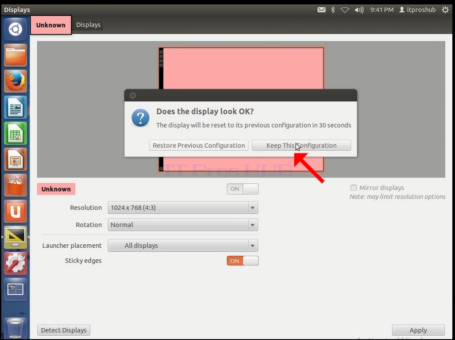Click the pink Unknown display label

(x=56, y=189)
